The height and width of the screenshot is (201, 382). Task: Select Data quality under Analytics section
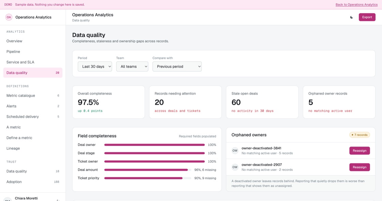tap(33, 73)
